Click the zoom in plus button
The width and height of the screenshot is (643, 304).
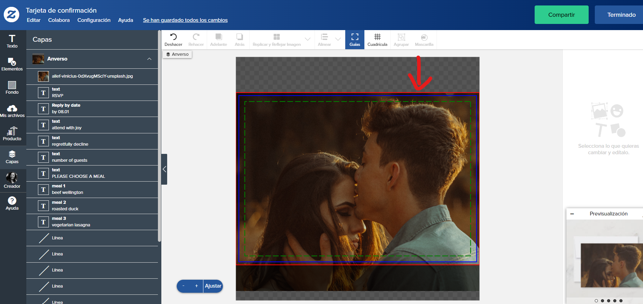click(197, 286)
